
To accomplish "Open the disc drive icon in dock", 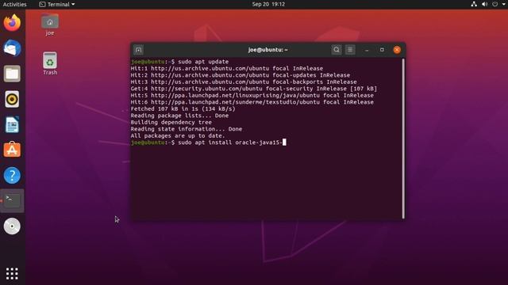I will click(12, 226).
